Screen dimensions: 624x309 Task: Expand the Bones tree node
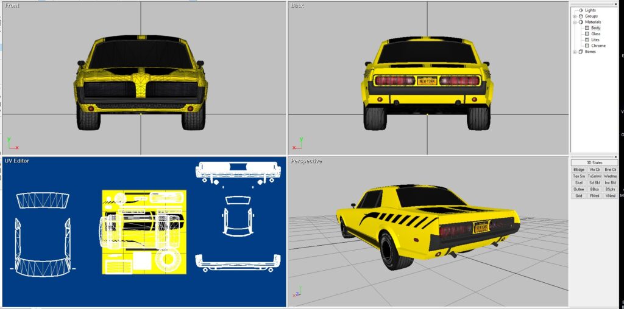pyautogui.click(x=575, y=52)
